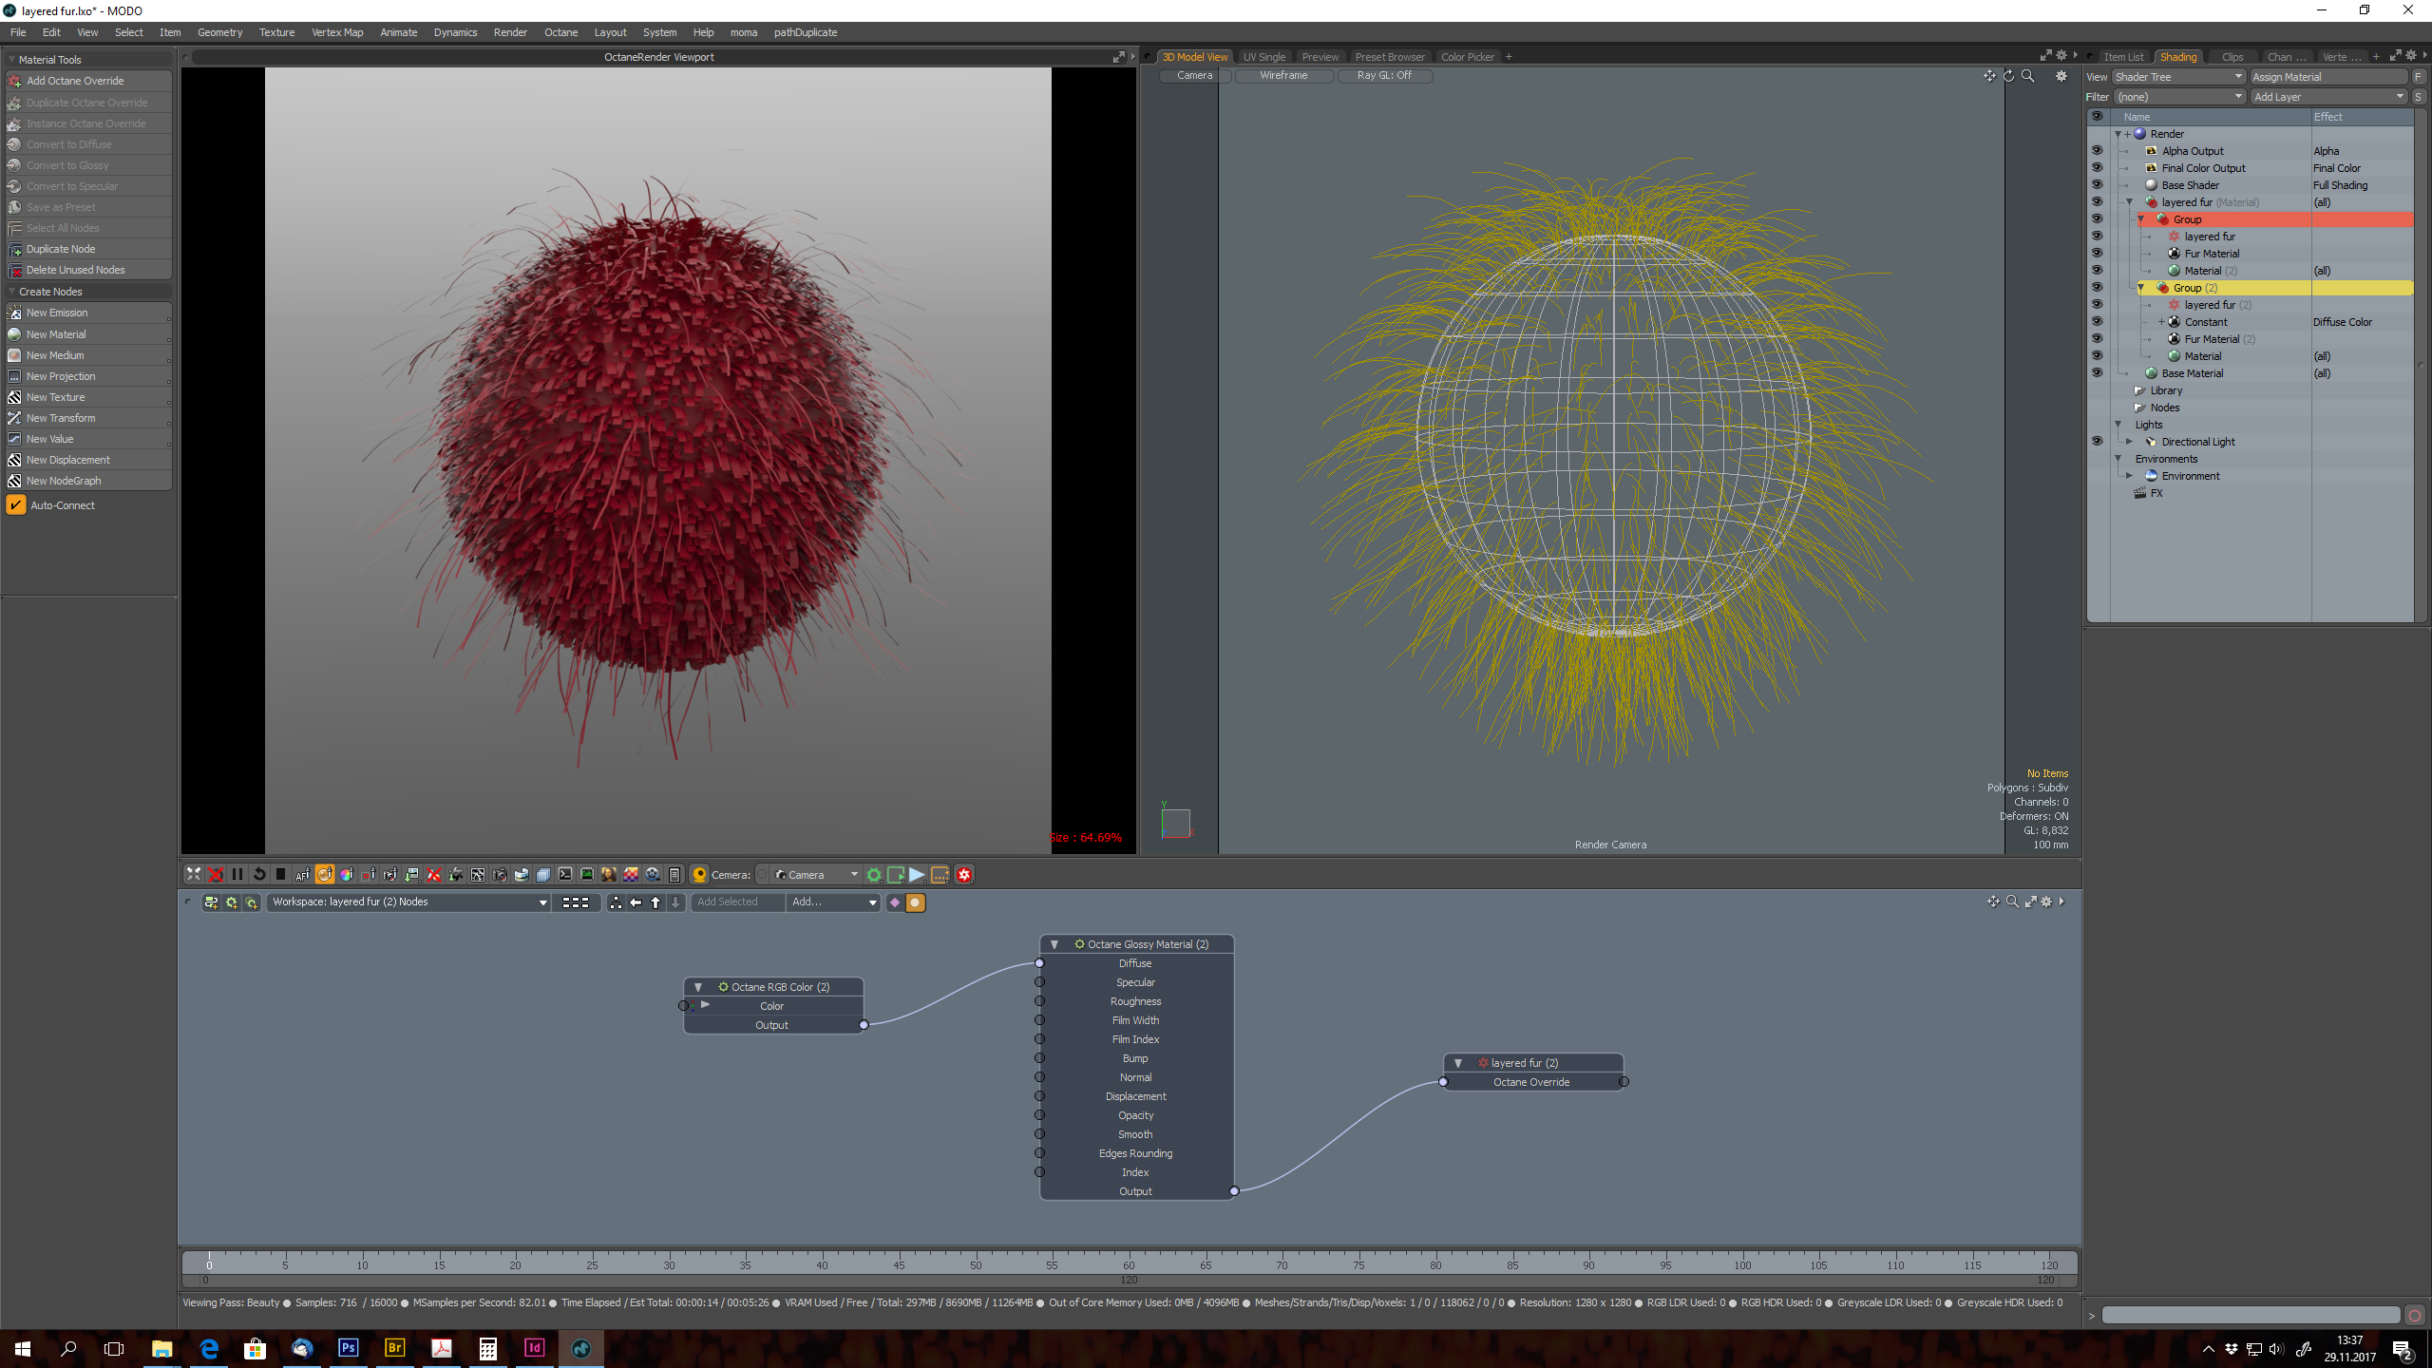2432x1368 pixels.
Task: Click the autofocus AF picker icon
Action: [302, 874]
